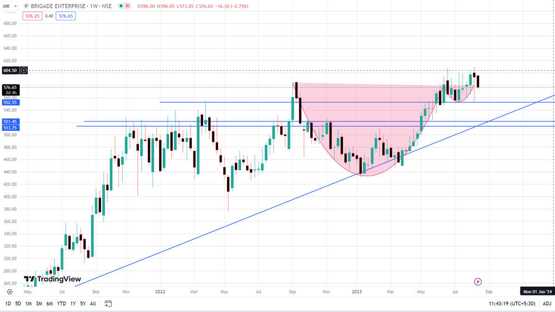Select the 1D time range
555x312 pixels.
(x=8, y=304)
